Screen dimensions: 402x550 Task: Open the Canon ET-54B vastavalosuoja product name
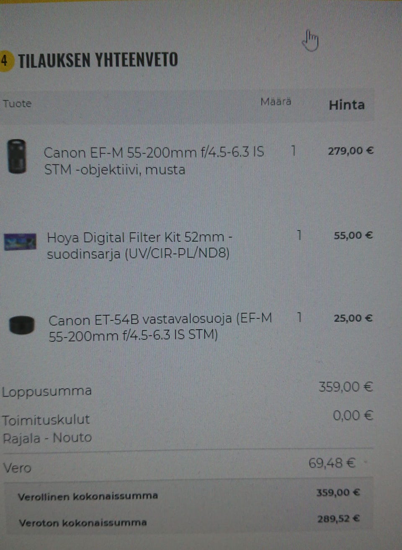tap(160, 328)
